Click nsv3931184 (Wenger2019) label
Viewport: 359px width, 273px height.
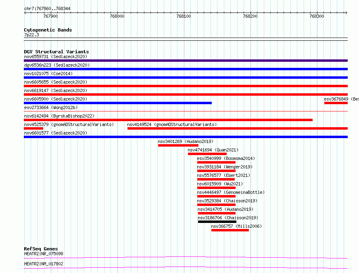pos(225,167)
